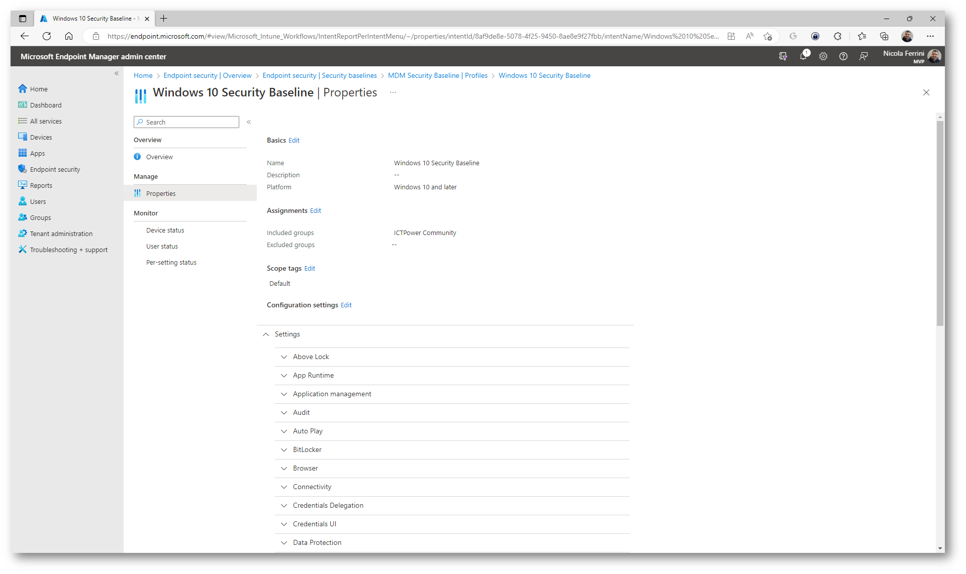Viewport: 966px width, 574px height.
Task: Collapse the blade menu next to Search
Action: (x=249, y=122)
